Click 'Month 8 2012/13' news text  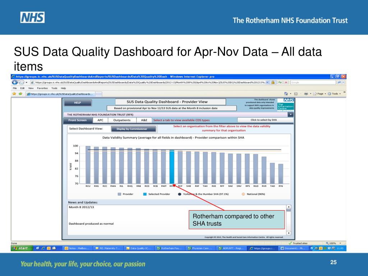coord(81,207)
